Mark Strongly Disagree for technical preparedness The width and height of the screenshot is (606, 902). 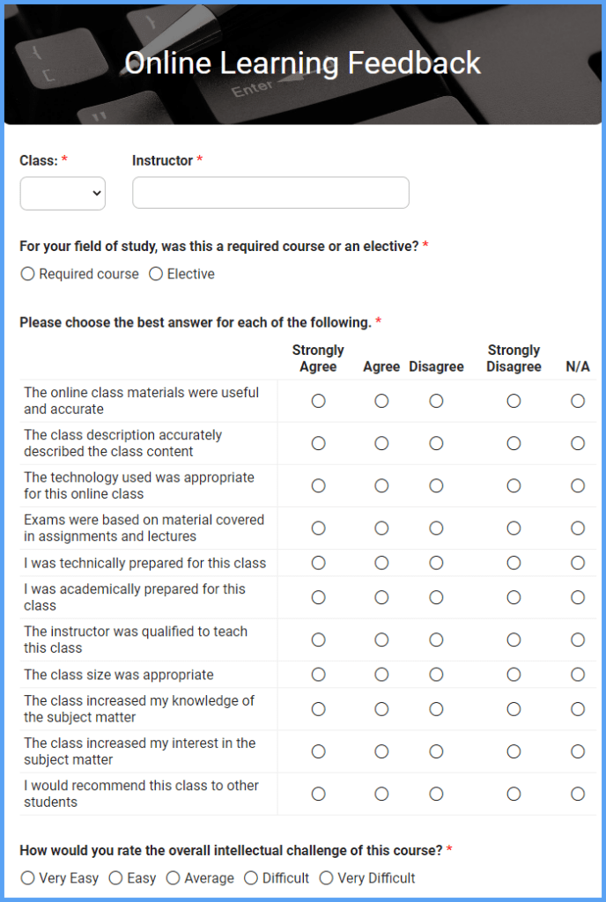pyautogui.click(x=514, y=562)
